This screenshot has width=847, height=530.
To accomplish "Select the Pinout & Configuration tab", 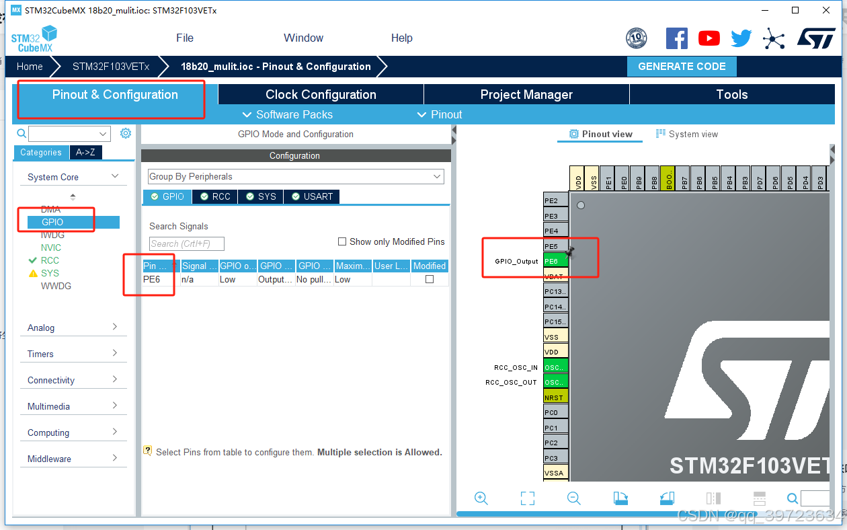I will click(115, 94).
